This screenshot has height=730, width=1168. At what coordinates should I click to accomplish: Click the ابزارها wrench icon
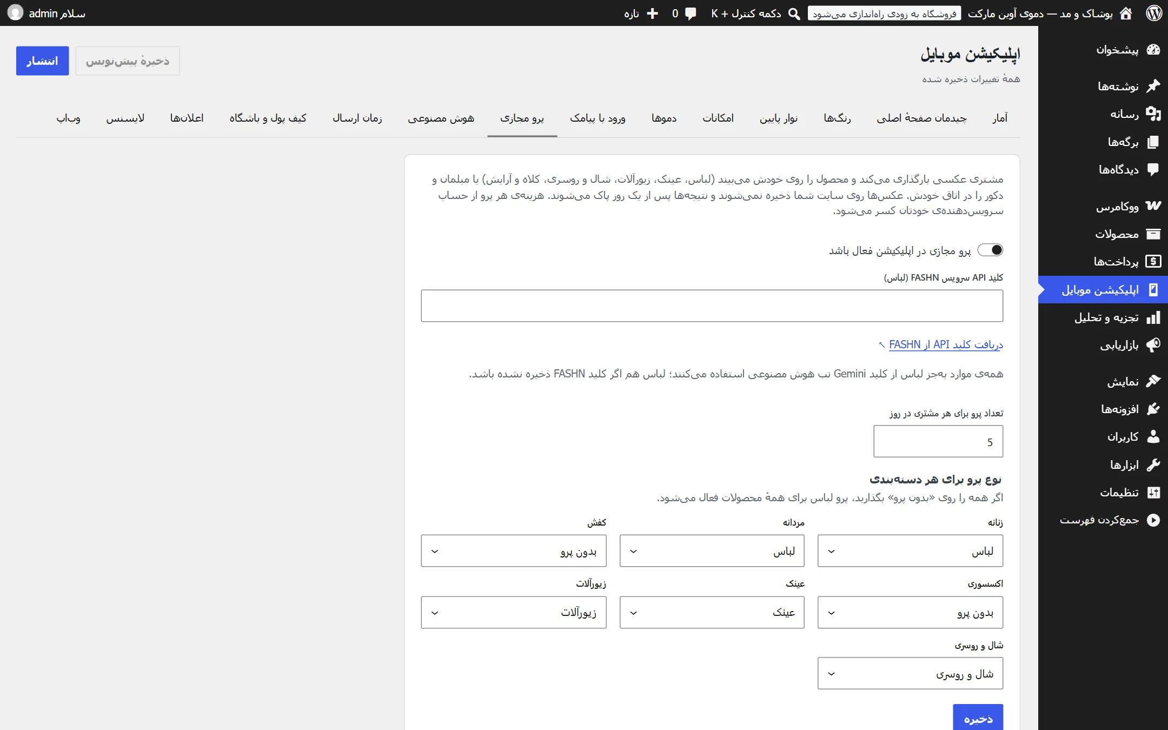coord(1153,464)
